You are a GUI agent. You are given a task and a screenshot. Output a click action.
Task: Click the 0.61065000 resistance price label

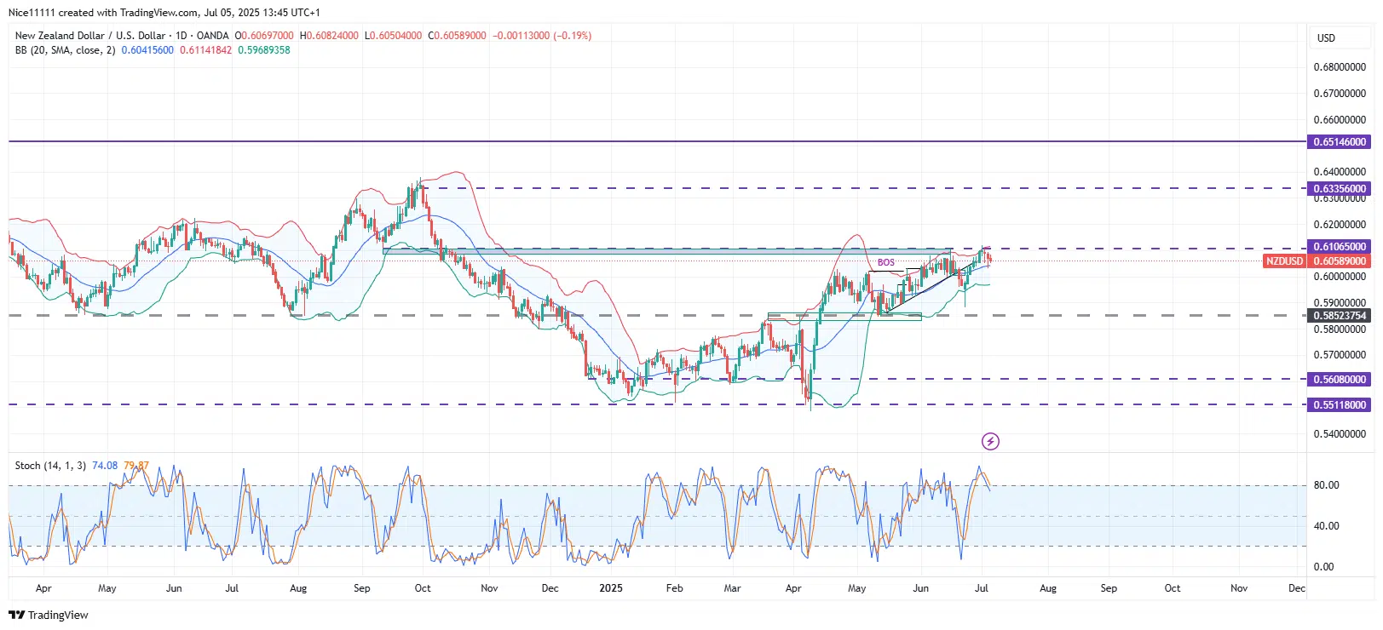pyautogui.click(x=1340, y=247)
